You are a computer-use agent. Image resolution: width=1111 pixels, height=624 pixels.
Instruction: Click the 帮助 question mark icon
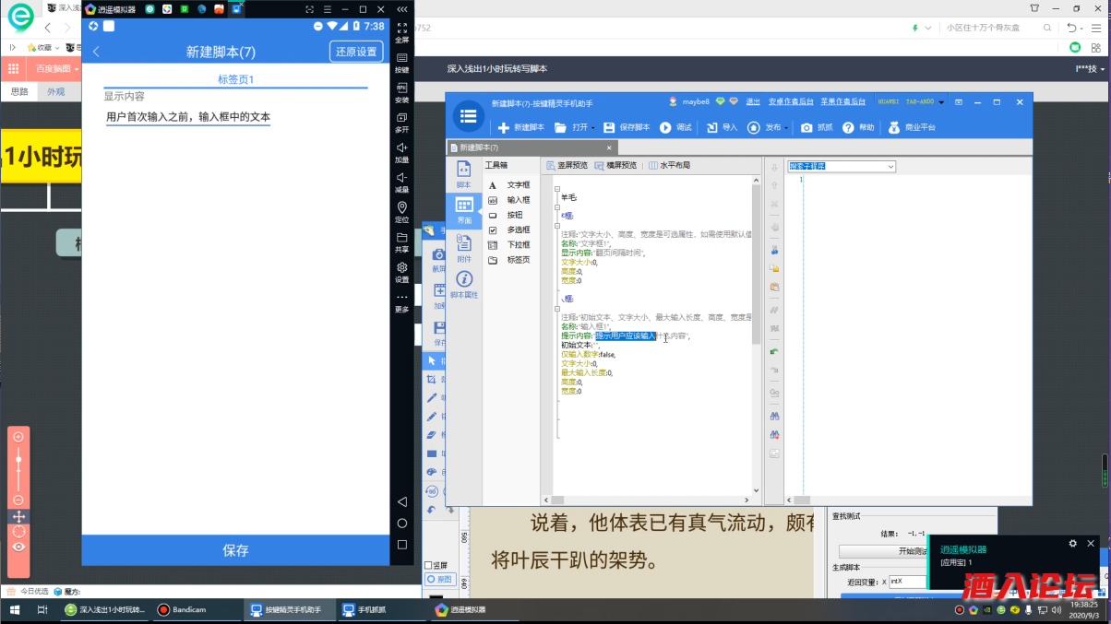[x=848, y=128]
